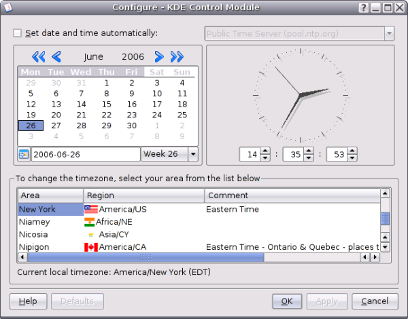Viewport: 408px width, 319px height.
Task: Sort timezone list by Area column
Action: [50, 195]
